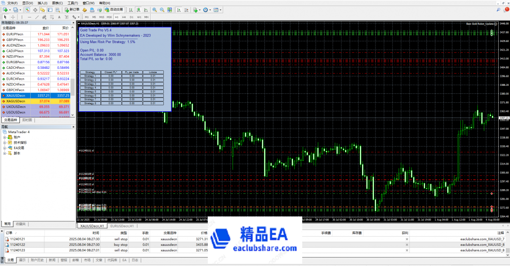The width and height of the screenshot is (510, 266).
Task: Select the trendline drawing tool
Action: [x=37, y=17]
